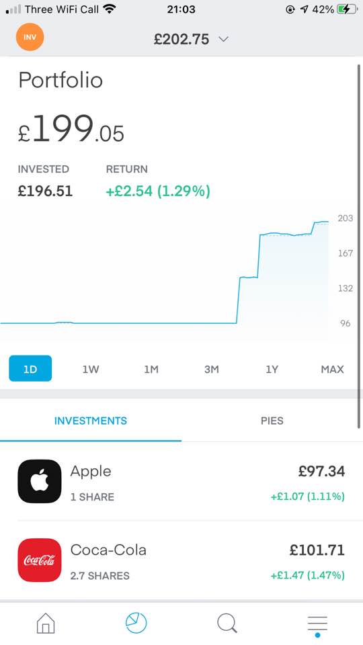Open the Apple £97.34 holding
This screenshot has width=363, height=645.
coord(182,481)
